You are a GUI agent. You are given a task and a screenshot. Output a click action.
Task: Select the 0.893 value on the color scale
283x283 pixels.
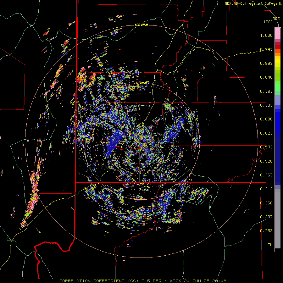266,63
